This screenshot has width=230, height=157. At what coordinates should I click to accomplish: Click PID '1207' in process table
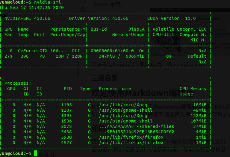tap(66, 110)
